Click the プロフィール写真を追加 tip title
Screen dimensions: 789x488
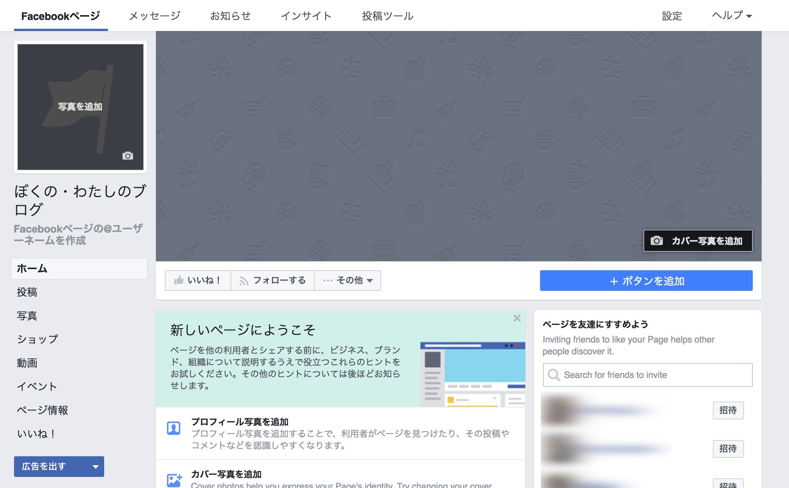pos(240,422)
